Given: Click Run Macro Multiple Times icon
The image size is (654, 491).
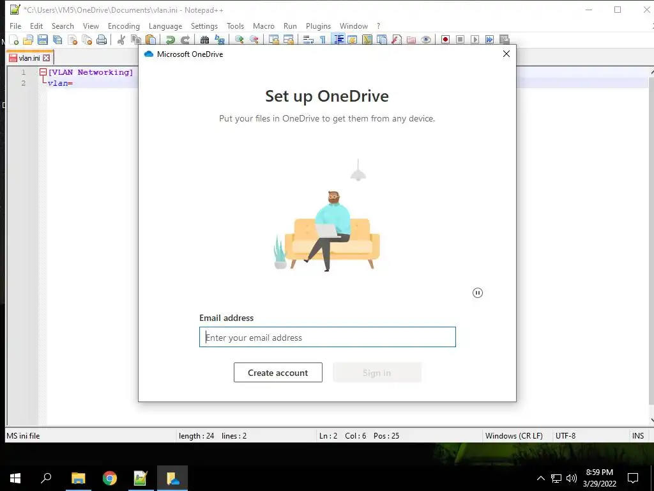Looking at the screenshot, I should pyautogui.click(x=489, y=40).
